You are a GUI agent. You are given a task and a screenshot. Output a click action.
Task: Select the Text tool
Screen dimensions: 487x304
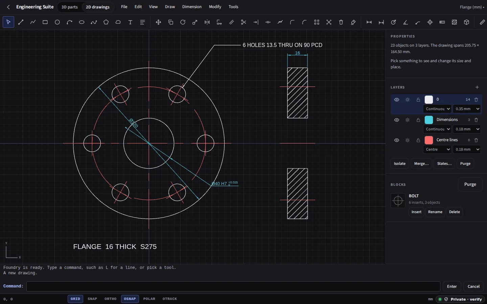tap(130, 22)
